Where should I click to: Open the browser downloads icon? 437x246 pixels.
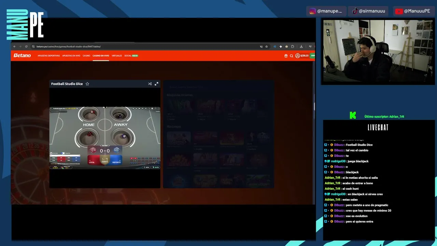[x=301, y=46]
